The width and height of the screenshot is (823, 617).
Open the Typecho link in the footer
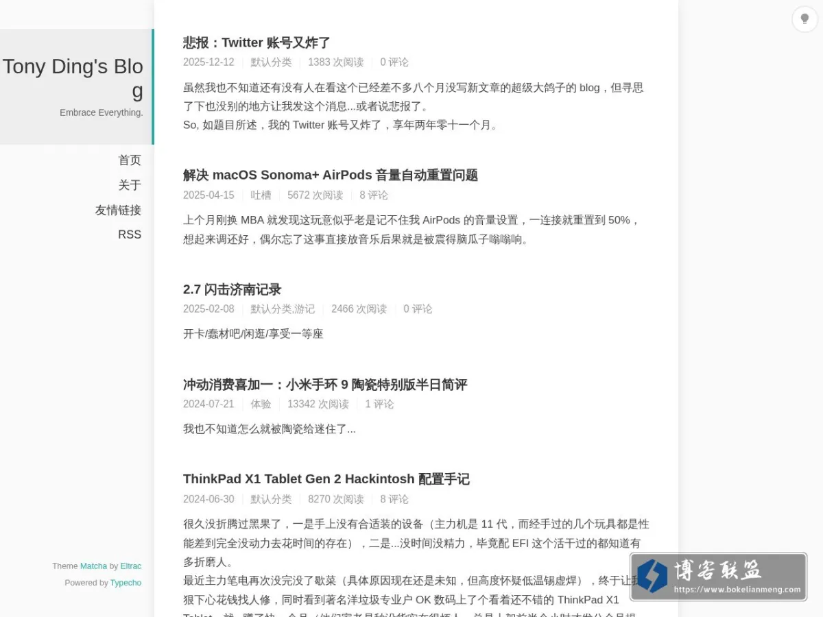click(x=126, y=583)
